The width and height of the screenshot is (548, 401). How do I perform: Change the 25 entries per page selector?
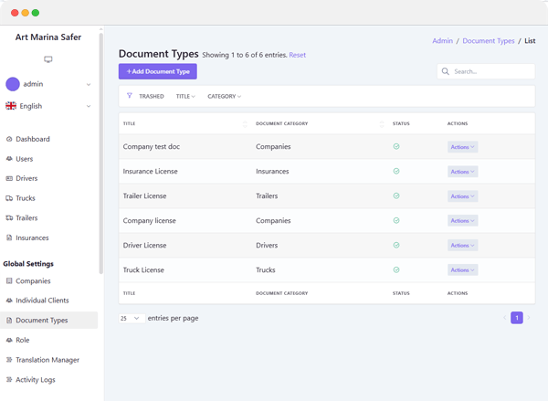(x=132, y=318)
